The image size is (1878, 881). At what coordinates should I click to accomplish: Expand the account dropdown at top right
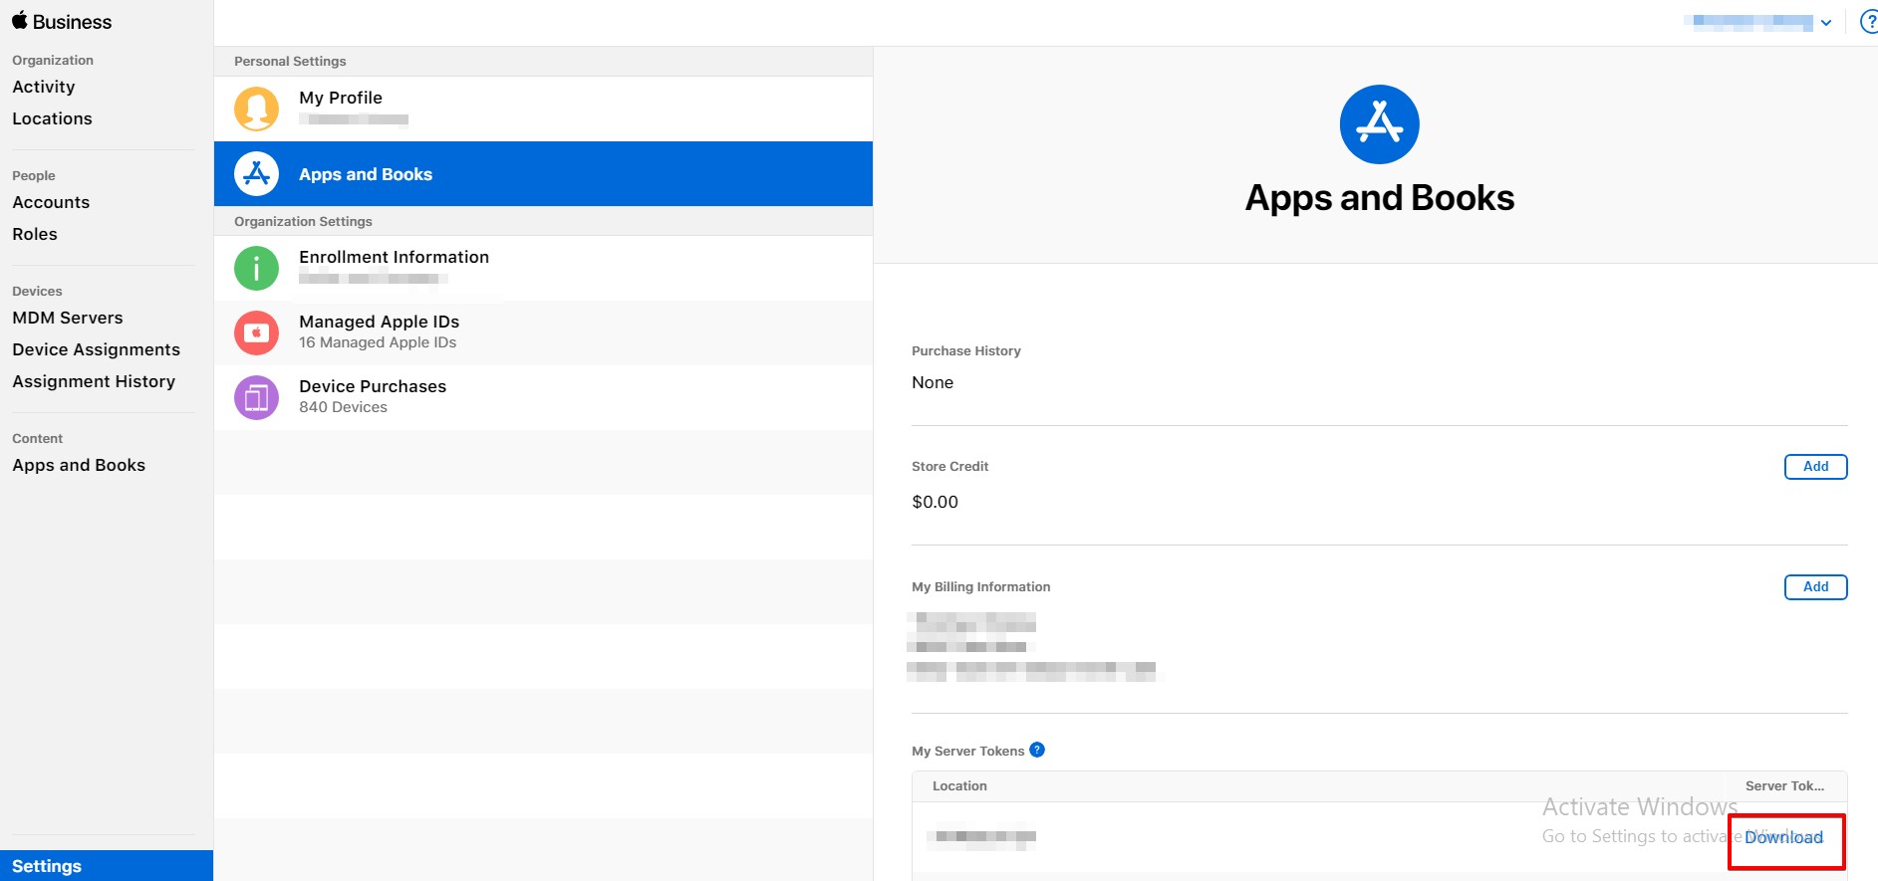click(1826, 23)
